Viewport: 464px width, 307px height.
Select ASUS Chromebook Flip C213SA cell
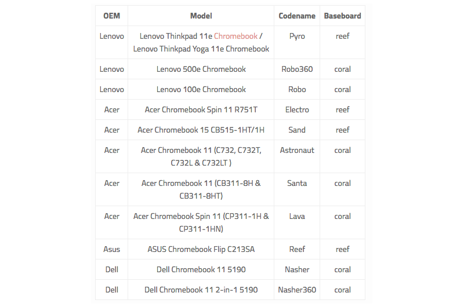coord(201,250)
